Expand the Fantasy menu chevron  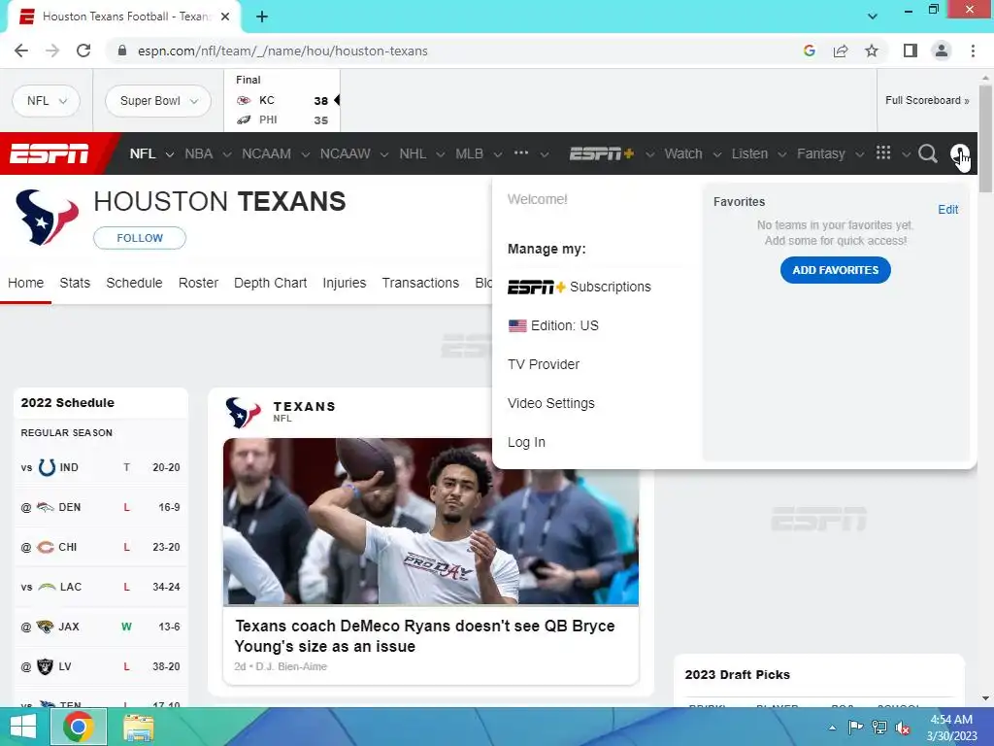[860, 154]
